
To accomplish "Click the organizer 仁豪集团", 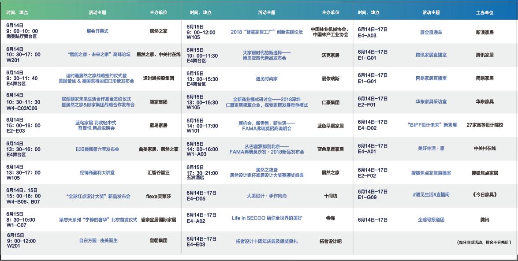I will point(330,102).
